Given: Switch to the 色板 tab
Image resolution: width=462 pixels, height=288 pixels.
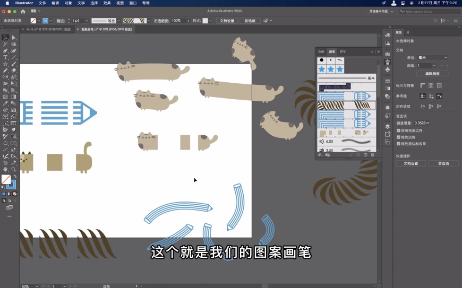Looking at the screenshot, I should pyautogui.click(x=321, y=52).
